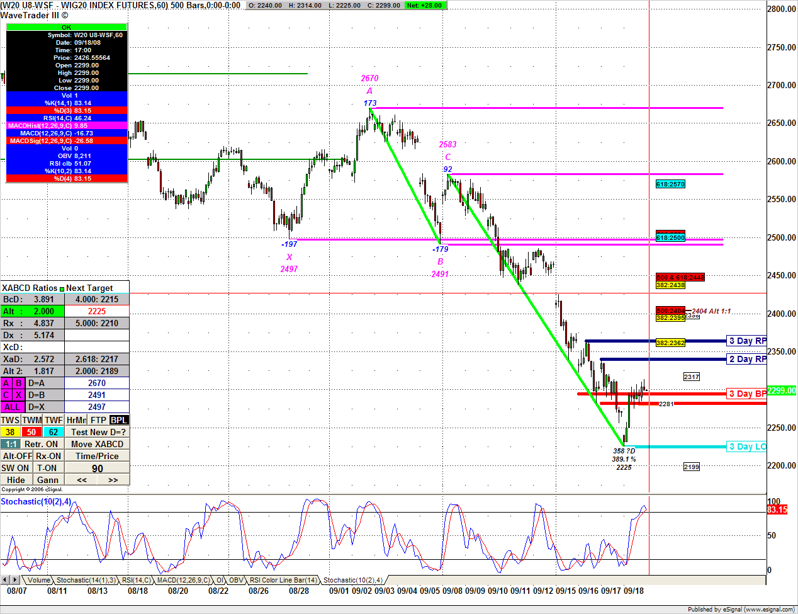Click the green Alt : 2.000 ratio cell
The width and height of the screenshot is (798, 614).
tap(32, 311)
